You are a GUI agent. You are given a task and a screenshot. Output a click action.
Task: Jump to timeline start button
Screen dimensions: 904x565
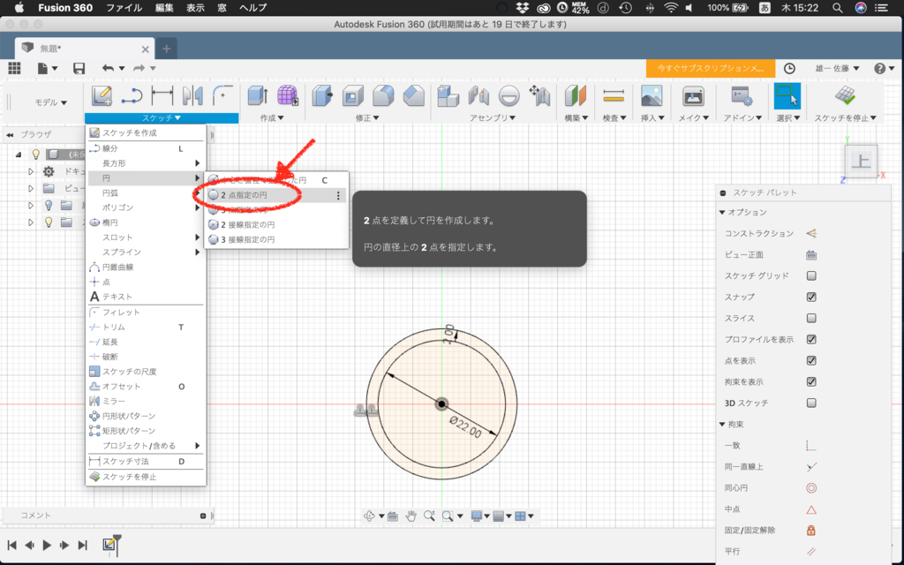click(x=12, y=545)
